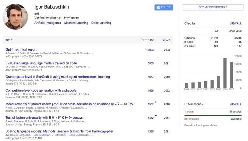Open the Homepage link
This screenshot has height=141, width=248.
click(x=71, y=18)
